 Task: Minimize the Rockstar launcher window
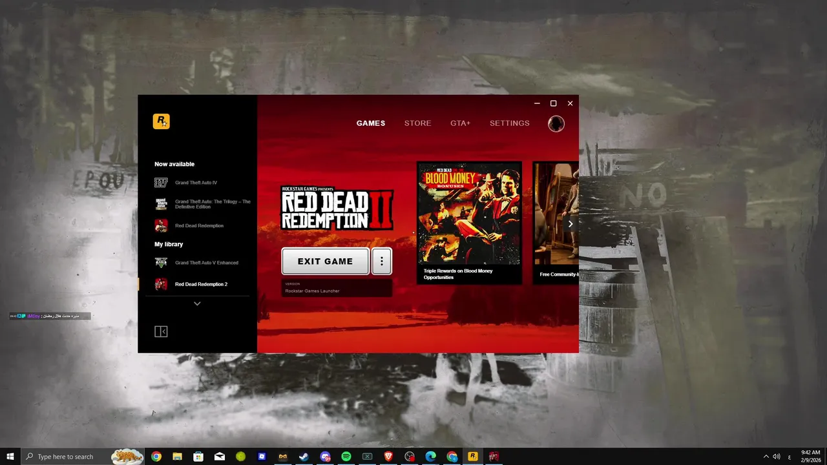(537, 103)
